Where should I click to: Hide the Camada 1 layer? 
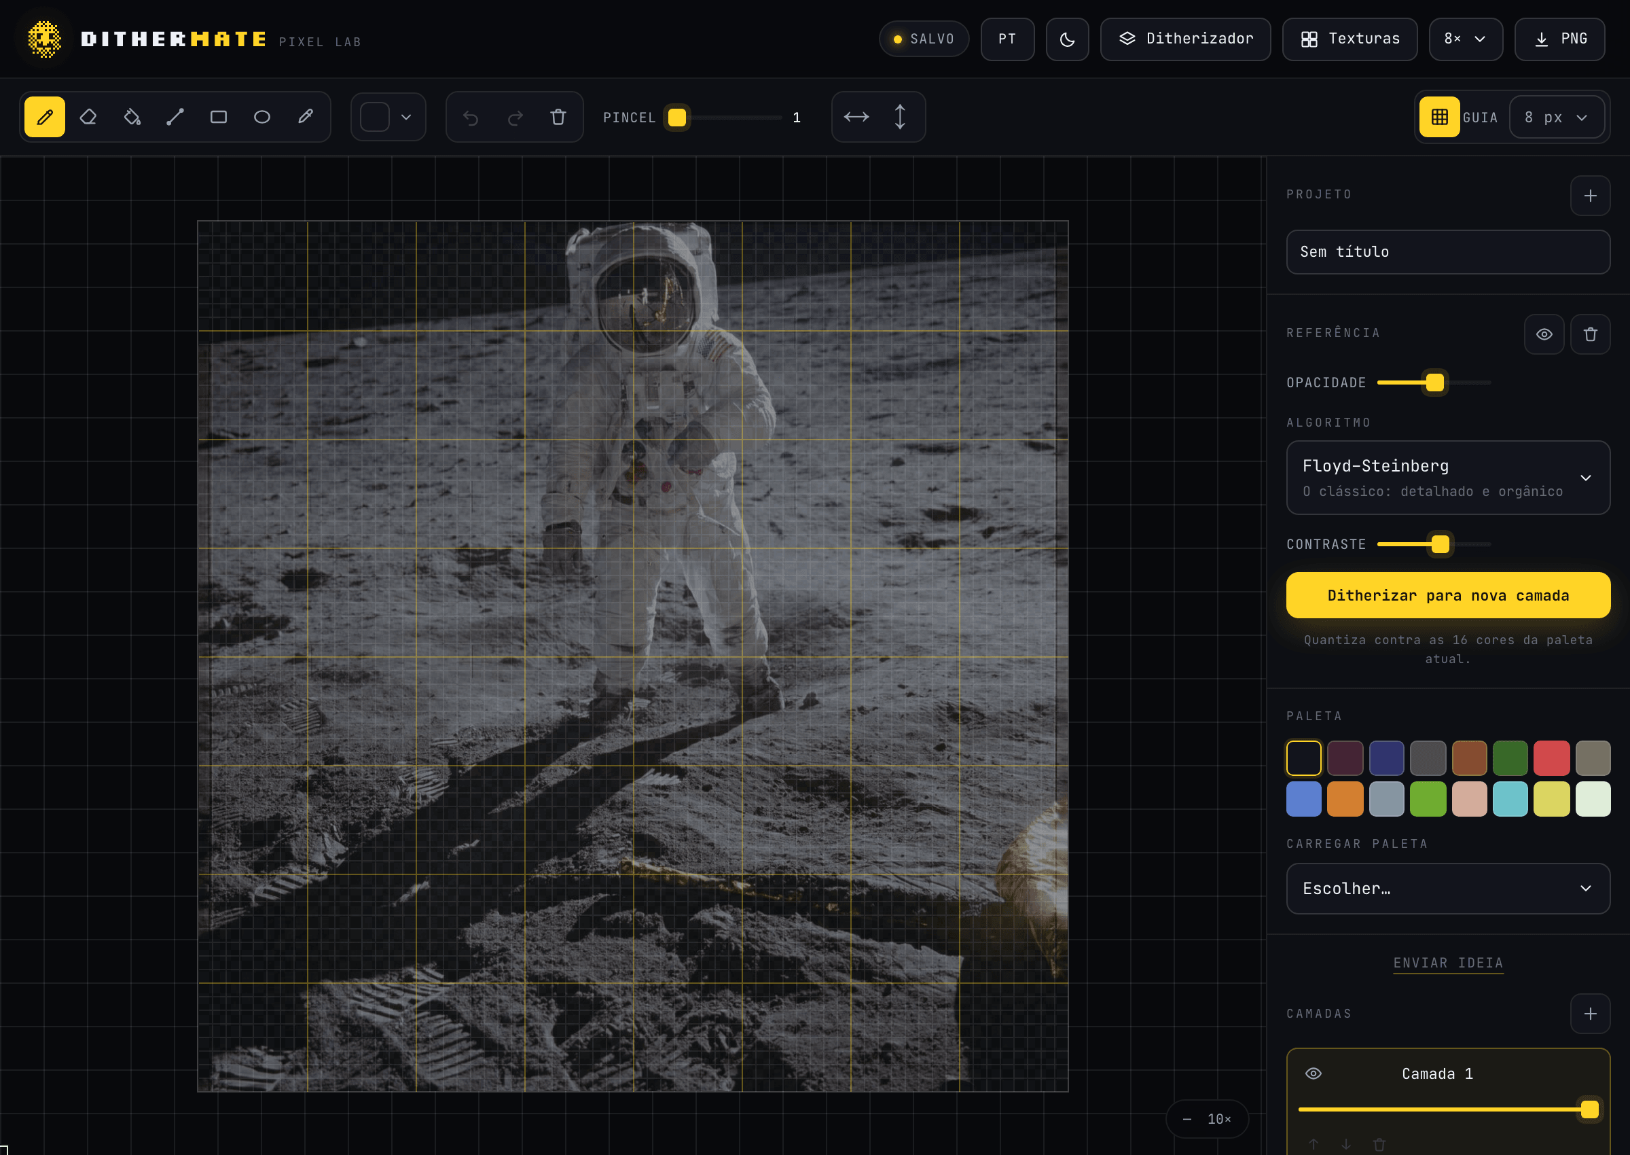point(1314,1073)
